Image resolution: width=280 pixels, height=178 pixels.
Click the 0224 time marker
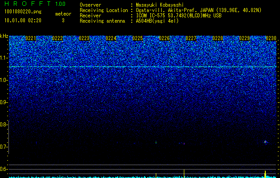[x=111, y=38]
